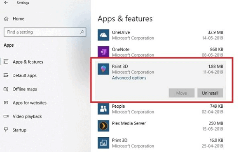This screenshot has width=241, height=152.
Task: Select the People app name
Action: tap(118, 106)
